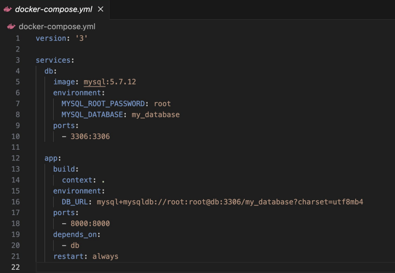Place cursor on MYSQL_ROOT_PASSWORD key
This screenshot has width=395, height=273.
coord(103,104)
